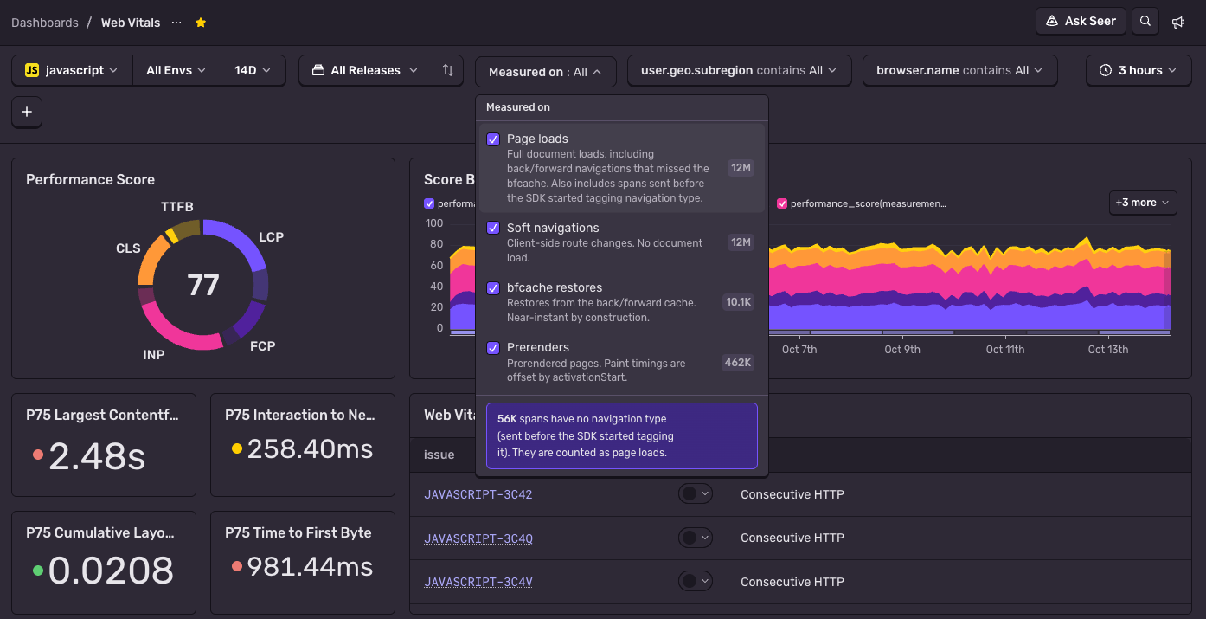Viewport: 1206px width, 619px height.
Task: Open issue link JAVASCRIPT-3C4Q
Action: (x=478, y=538)
